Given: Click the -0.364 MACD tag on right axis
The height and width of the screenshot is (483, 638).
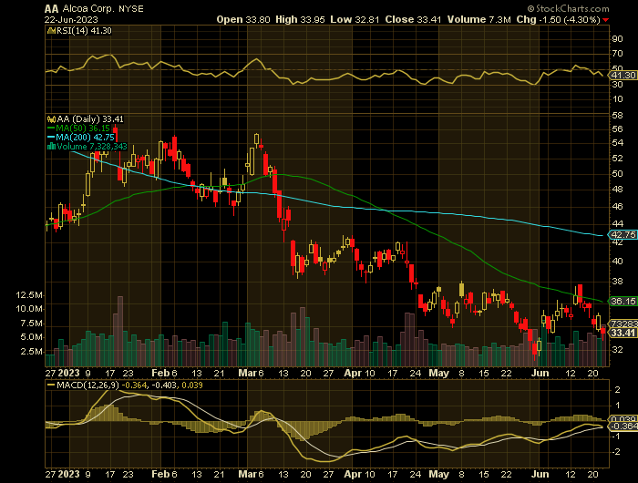Looking at the screenshot, I should click(623, 426).
